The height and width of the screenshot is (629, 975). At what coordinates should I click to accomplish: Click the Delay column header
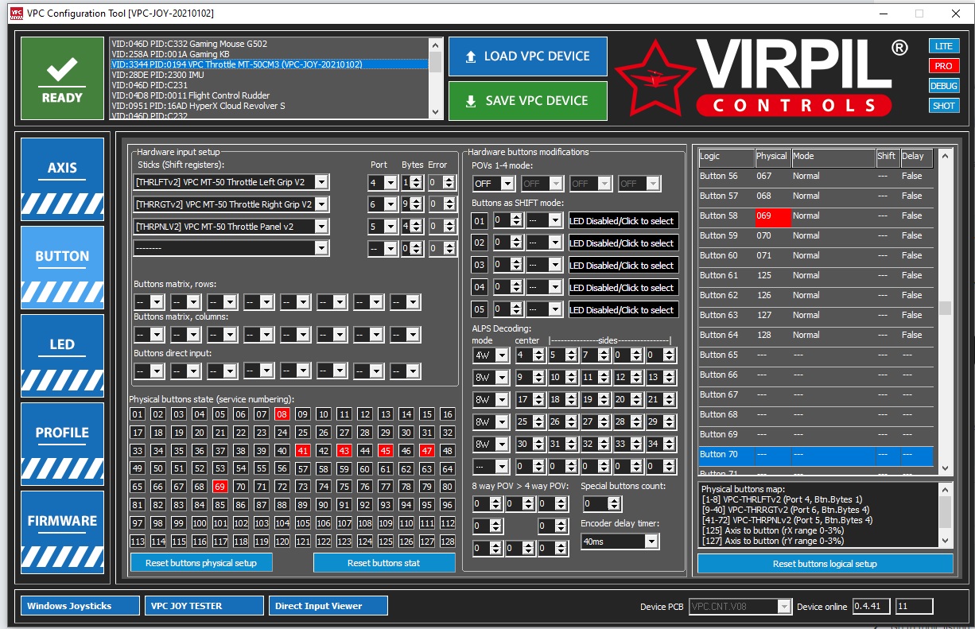(918, 157)
